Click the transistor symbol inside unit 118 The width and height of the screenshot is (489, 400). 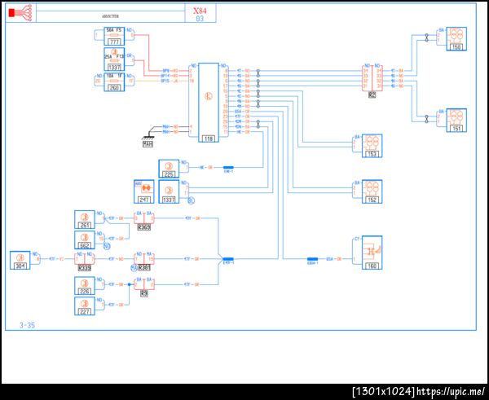point(209,96)
